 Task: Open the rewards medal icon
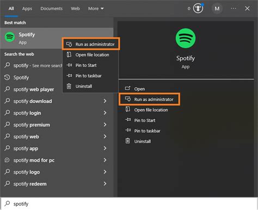198,8
